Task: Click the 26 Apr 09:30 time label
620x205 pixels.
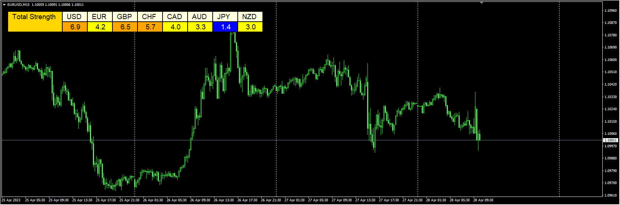Action: [x=200, y=200]
